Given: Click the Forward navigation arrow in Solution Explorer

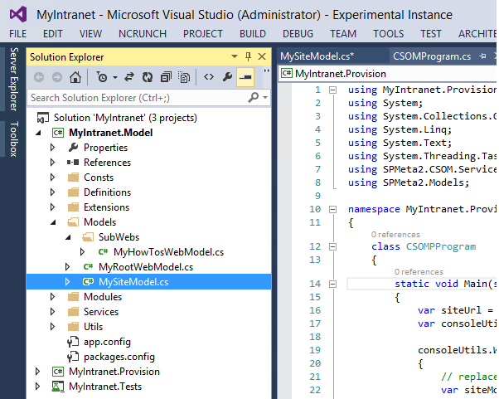Looking at the screenshot, I should 57,77.
